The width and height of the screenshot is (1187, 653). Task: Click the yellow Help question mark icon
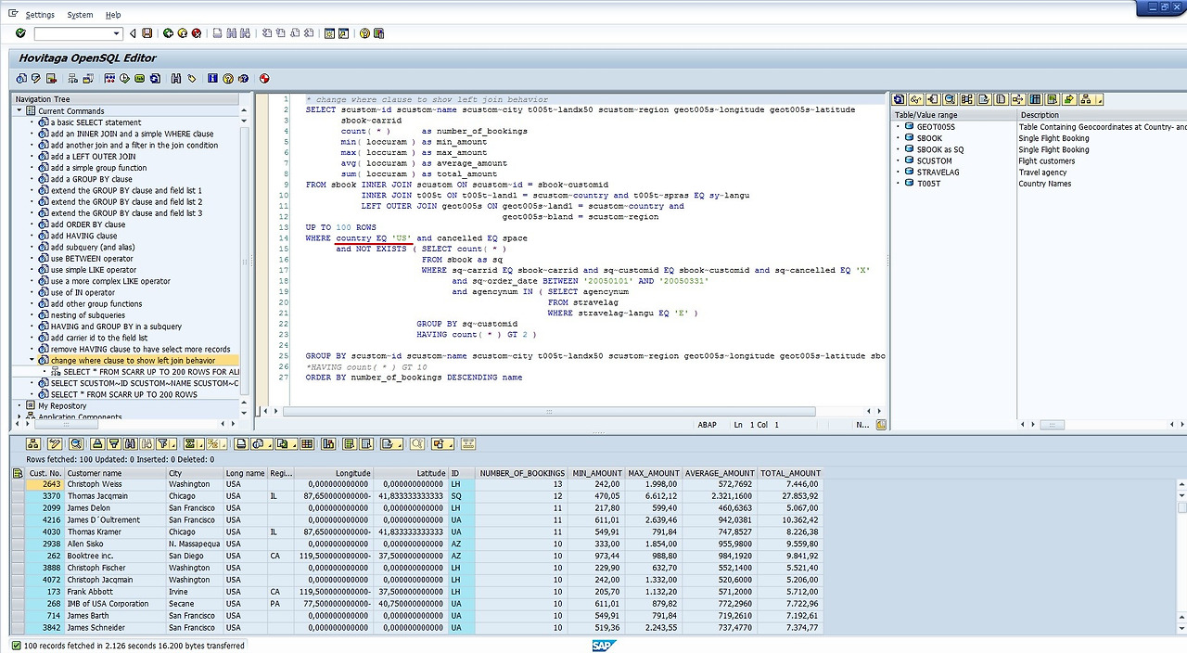point(364,33)
